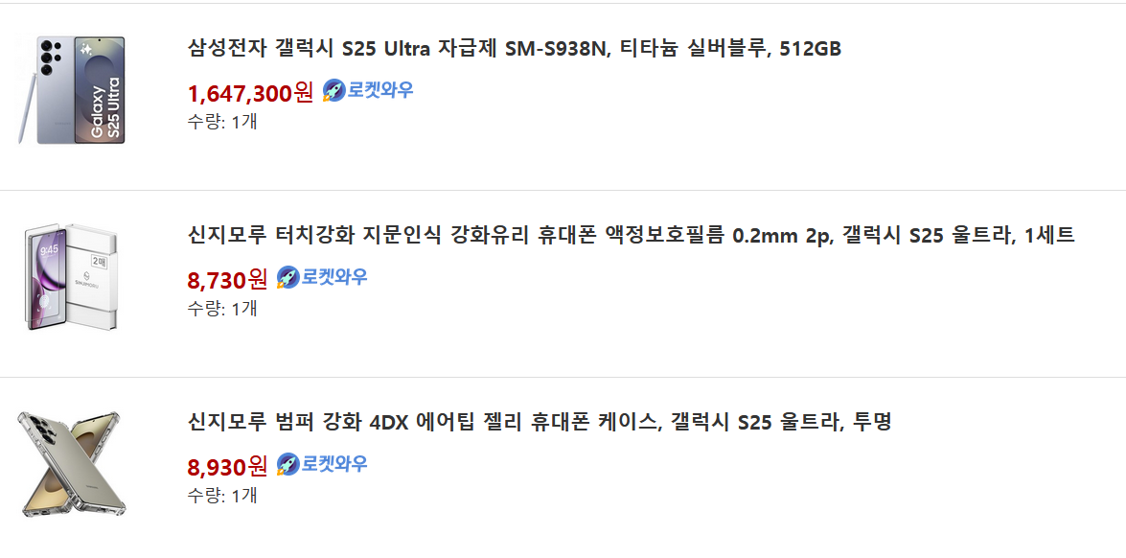Click the rocket icon beside the 1,647,300원 price
Viewport: 1126px width, 558px height.
point(333,91)
